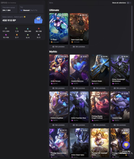Click the 450 910 RP total panel

23,19
